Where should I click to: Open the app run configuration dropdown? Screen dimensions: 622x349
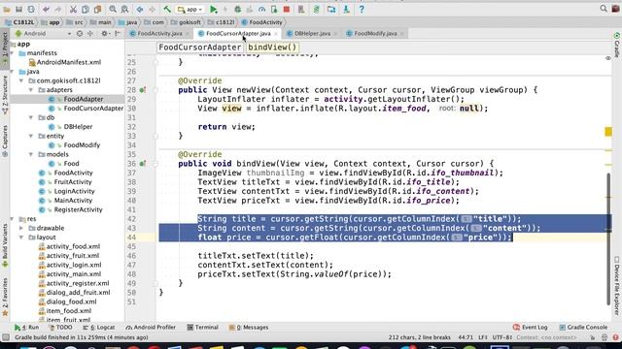click(190, 9)
